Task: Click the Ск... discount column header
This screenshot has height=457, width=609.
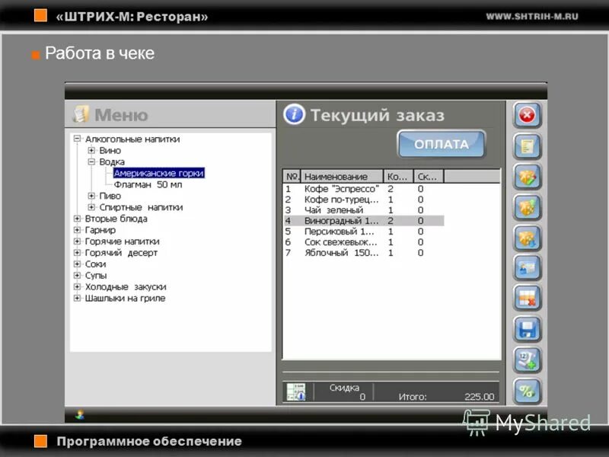Action: pos(429,177)
